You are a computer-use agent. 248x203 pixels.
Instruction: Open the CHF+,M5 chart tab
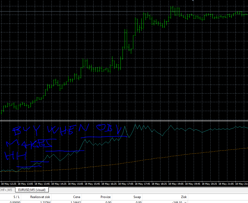point(6,190)
